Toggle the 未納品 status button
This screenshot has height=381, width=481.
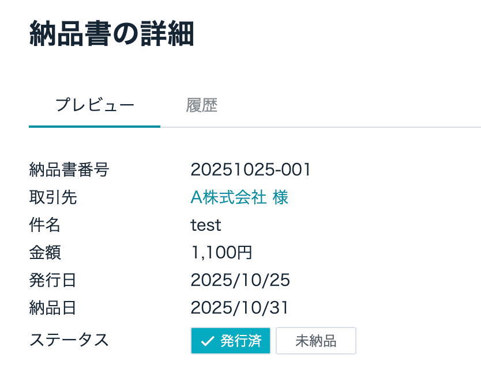coord(315,341)
